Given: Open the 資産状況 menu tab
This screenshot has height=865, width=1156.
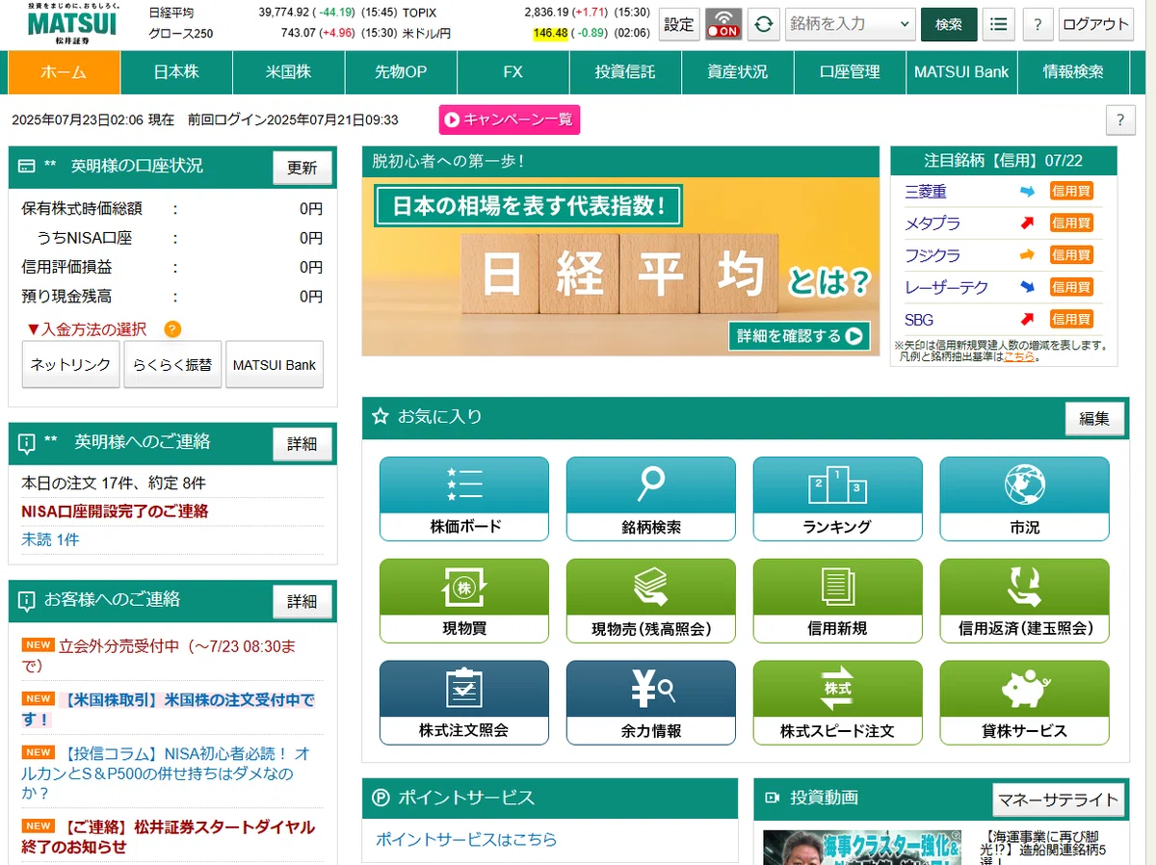Looking at the screenshot, I should [x=737, y=72].
